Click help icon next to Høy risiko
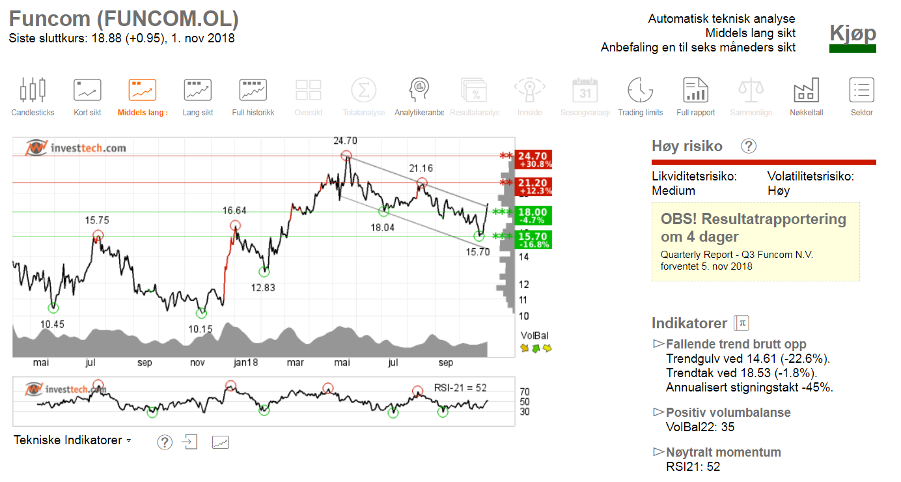 pos(749,146)
